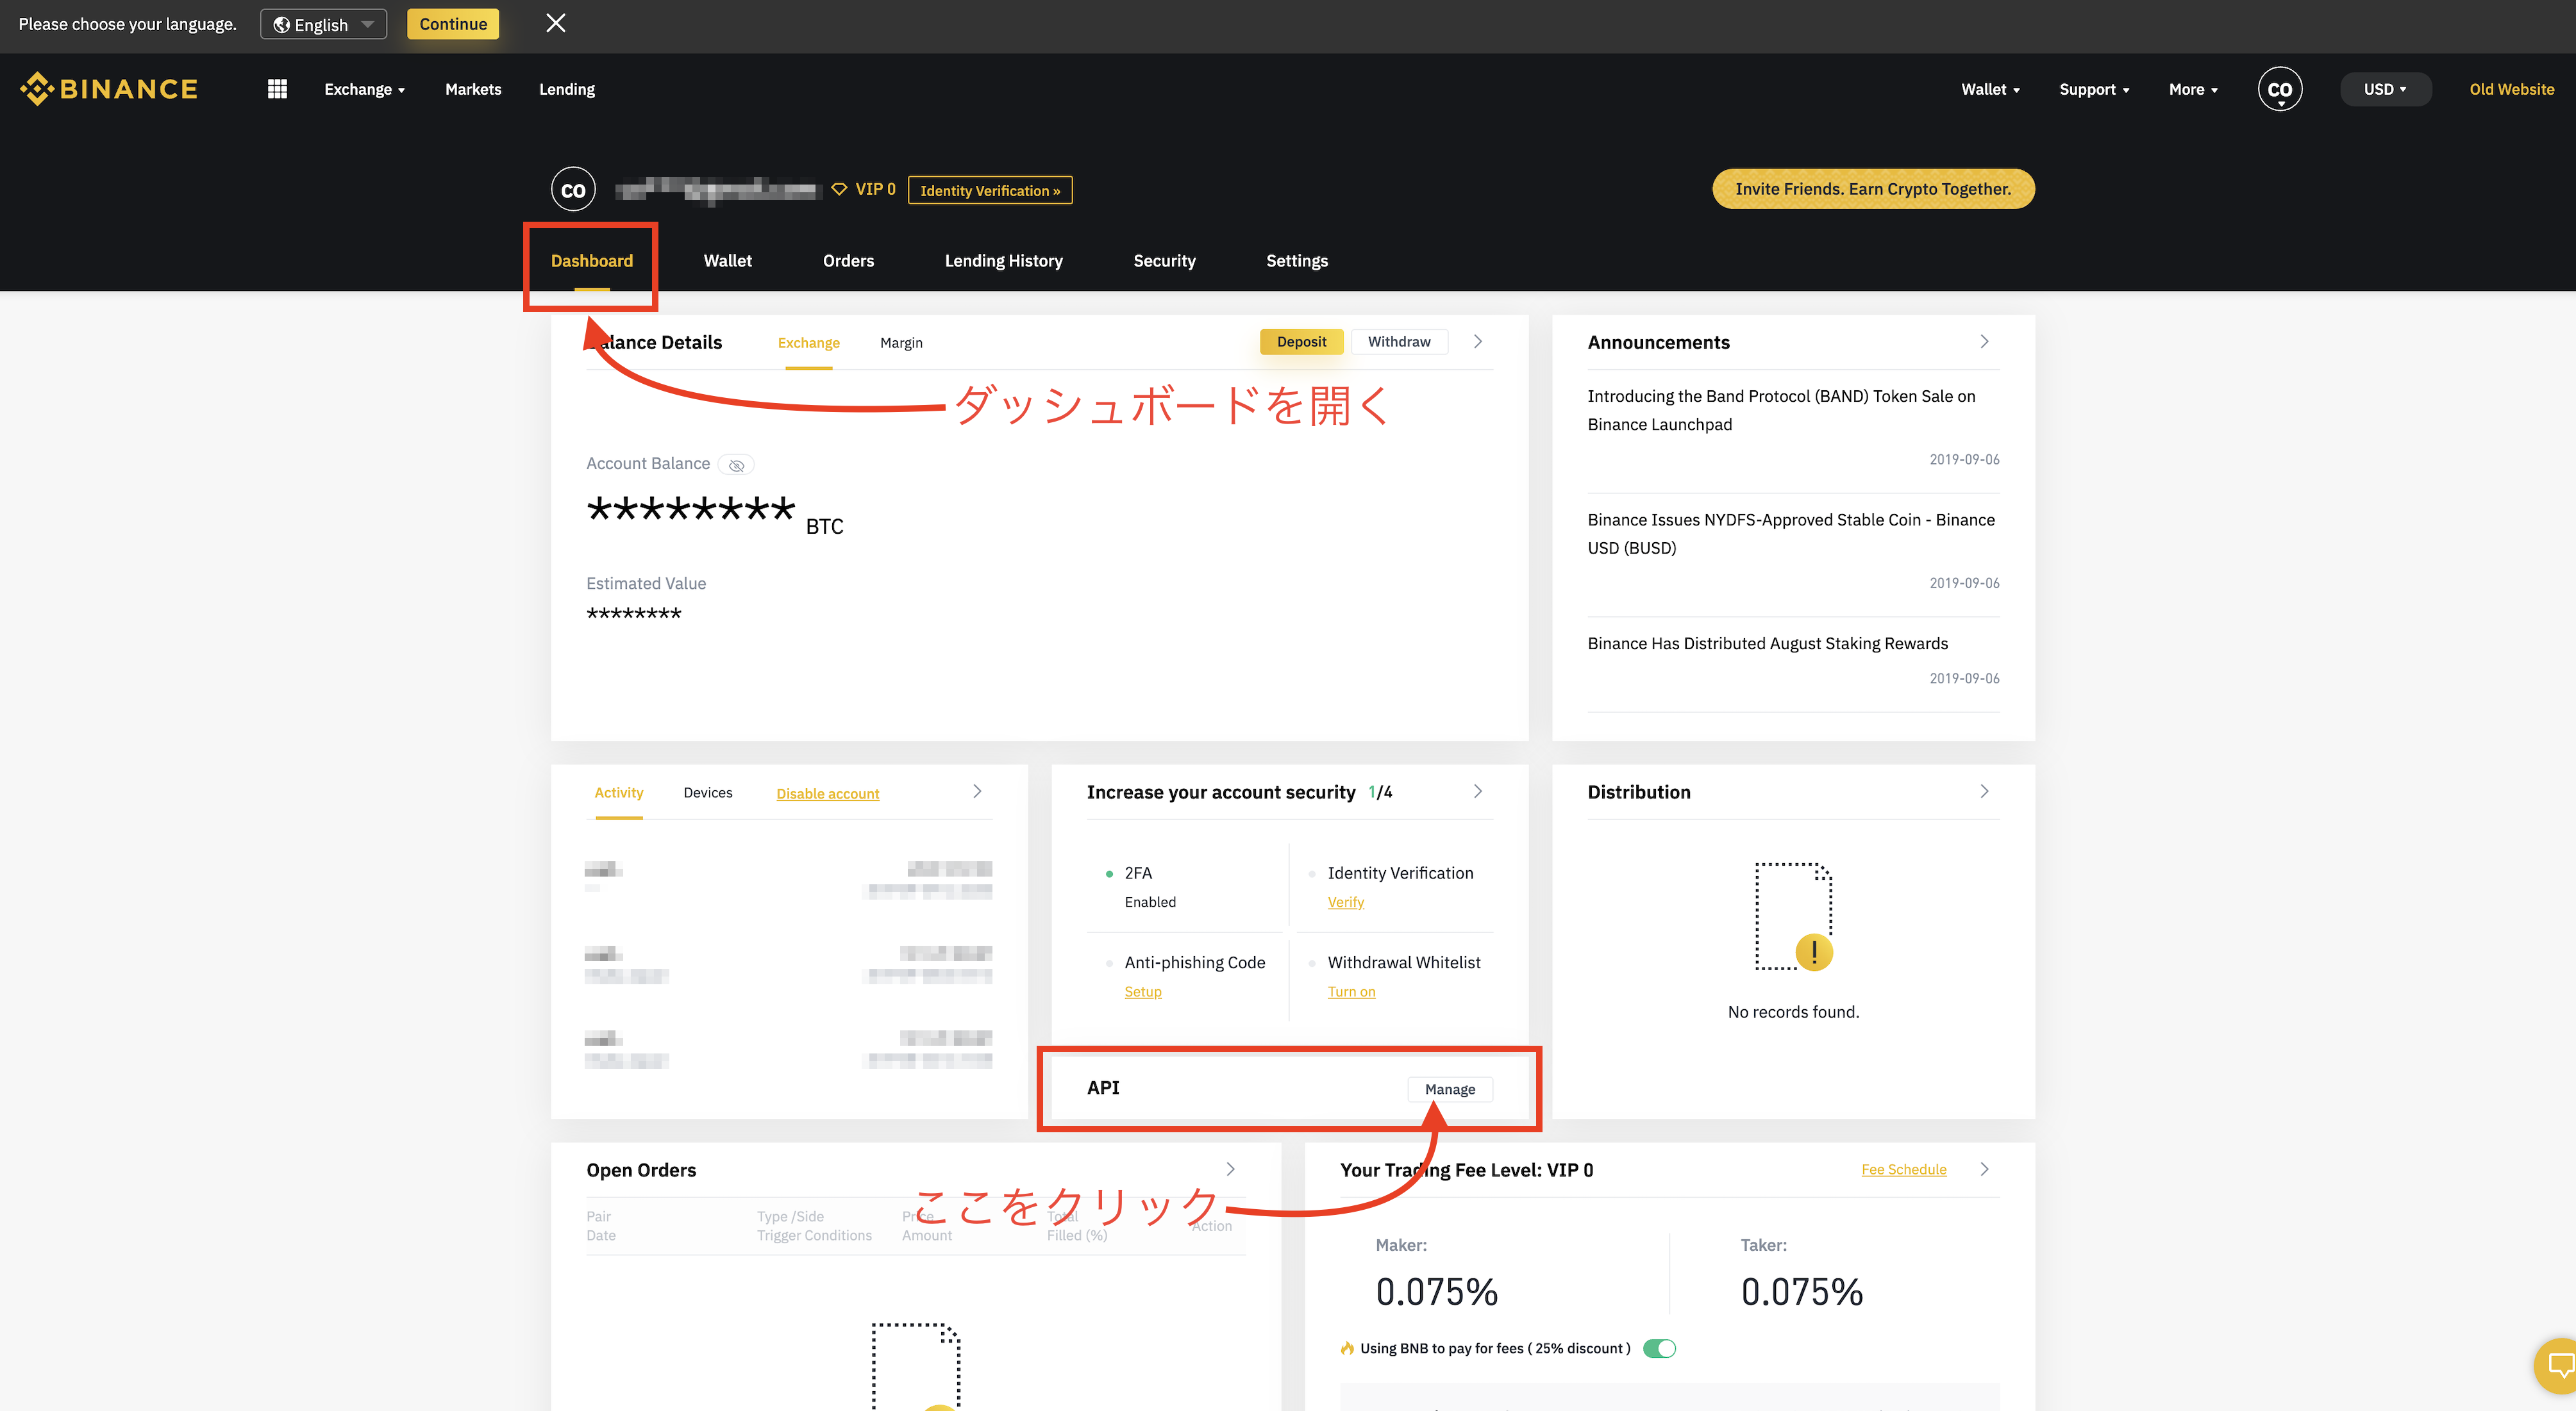Toggle Using BNB to pay fees switch
The height and width of the screenshot is (1411, 2576).
pyautogui.click(x=1659, y=1348)
